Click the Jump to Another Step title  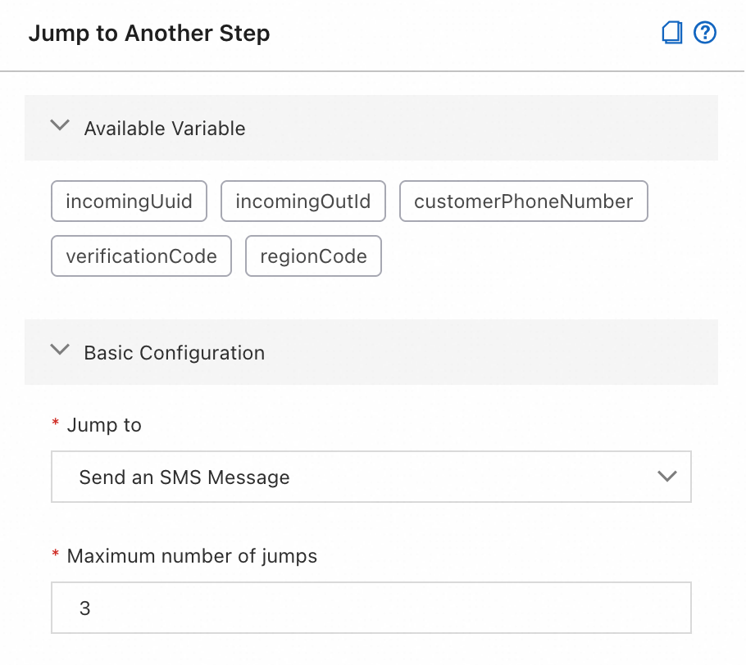(148, 34)
